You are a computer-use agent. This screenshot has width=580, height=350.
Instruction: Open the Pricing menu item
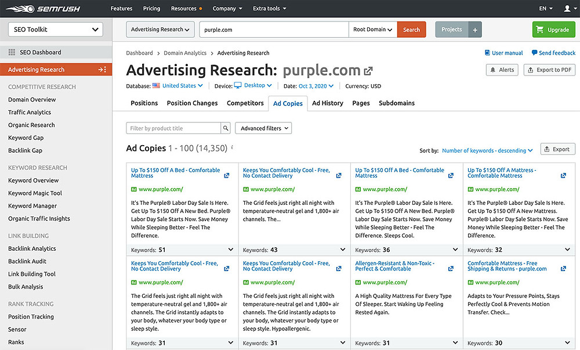(x=151, y=8)
